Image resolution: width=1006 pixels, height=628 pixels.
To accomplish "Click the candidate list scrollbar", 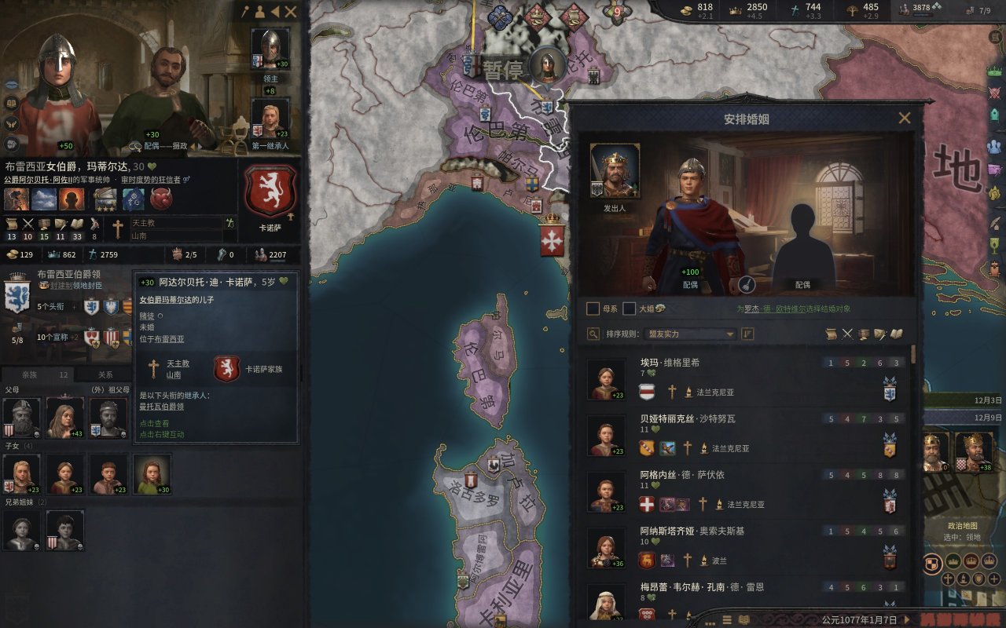I will coord(913,355).
